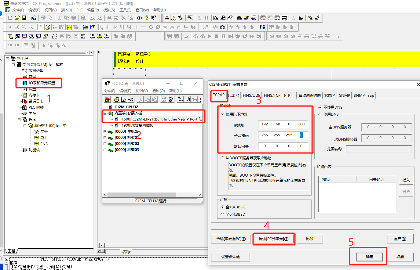Image resolution: width=420 pixels, height=270 pixels.
Task: Choose broadcast option 全1(4.3BSD)
Action: (x=222, y=207)
